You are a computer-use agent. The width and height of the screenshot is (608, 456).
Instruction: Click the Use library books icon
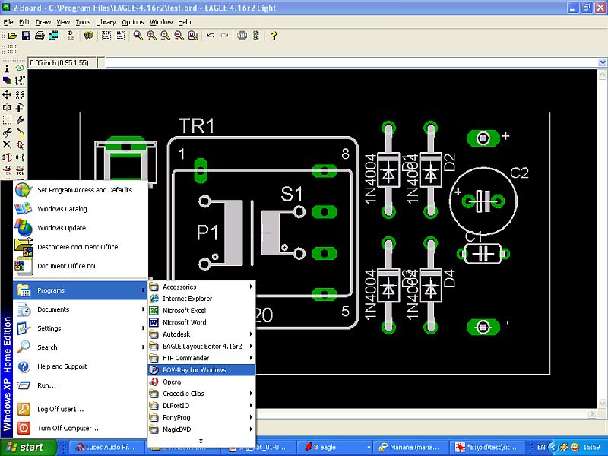pyautogui.click(x=89, y=36)
